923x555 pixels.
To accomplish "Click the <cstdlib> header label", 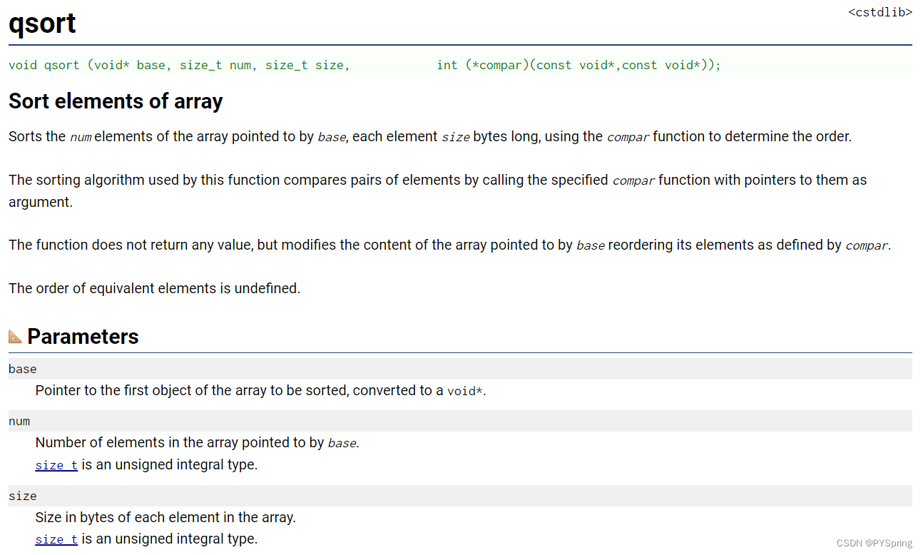I will click(880, 12).
